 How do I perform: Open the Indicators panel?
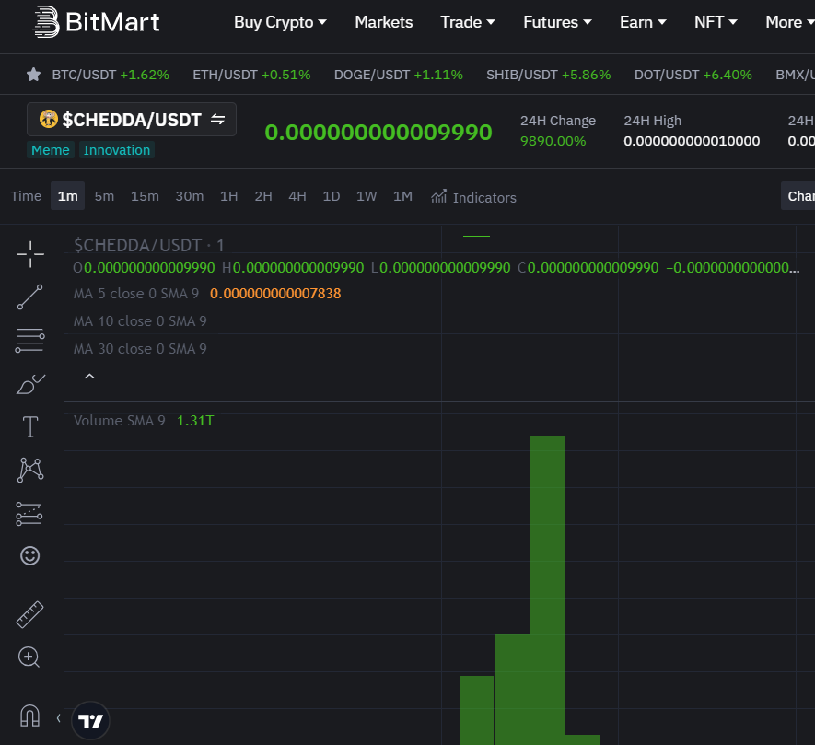click(x=473, y=197)
